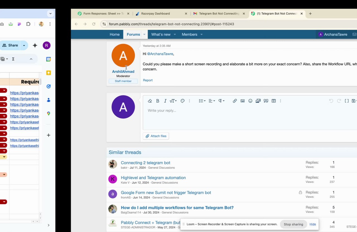Image resolution: width=357 pixels, height=232 pixels.
Task: Open Extensions puzzle icon in Sheets browser
Action: coord(28,24)
